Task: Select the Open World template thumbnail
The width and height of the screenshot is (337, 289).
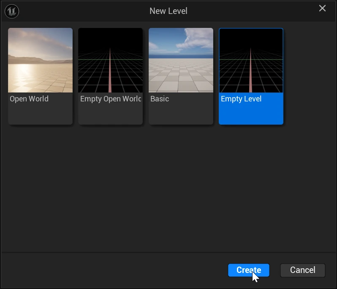Action: point(40,60)
